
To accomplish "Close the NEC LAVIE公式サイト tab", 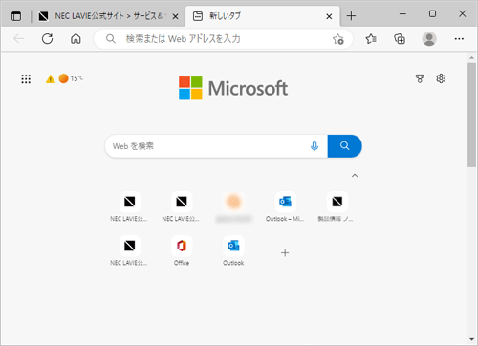I will [175, 16].
